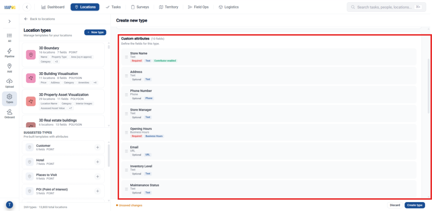The height and width of the screenshot is (211, 432).
Task: Click the 3D Building Visualisation polygon icon
Action: 31,78
